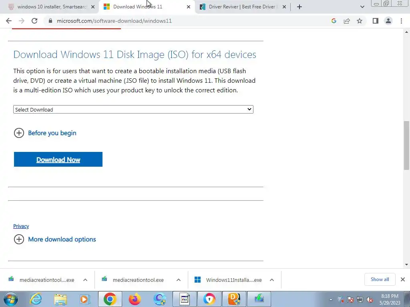Viewport: 410px width, 307px height.
Task: Bookmark this page with star icon
Action: point(360,21)
